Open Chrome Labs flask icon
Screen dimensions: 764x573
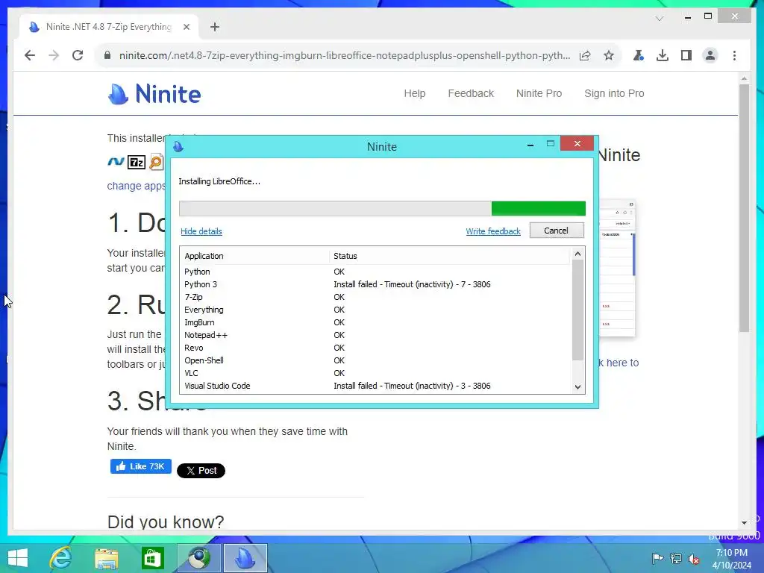click(639, 55)
